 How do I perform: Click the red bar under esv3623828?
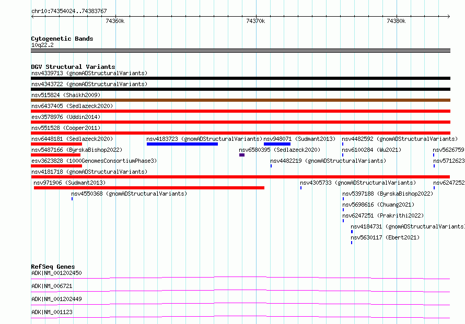pos(56,166)
